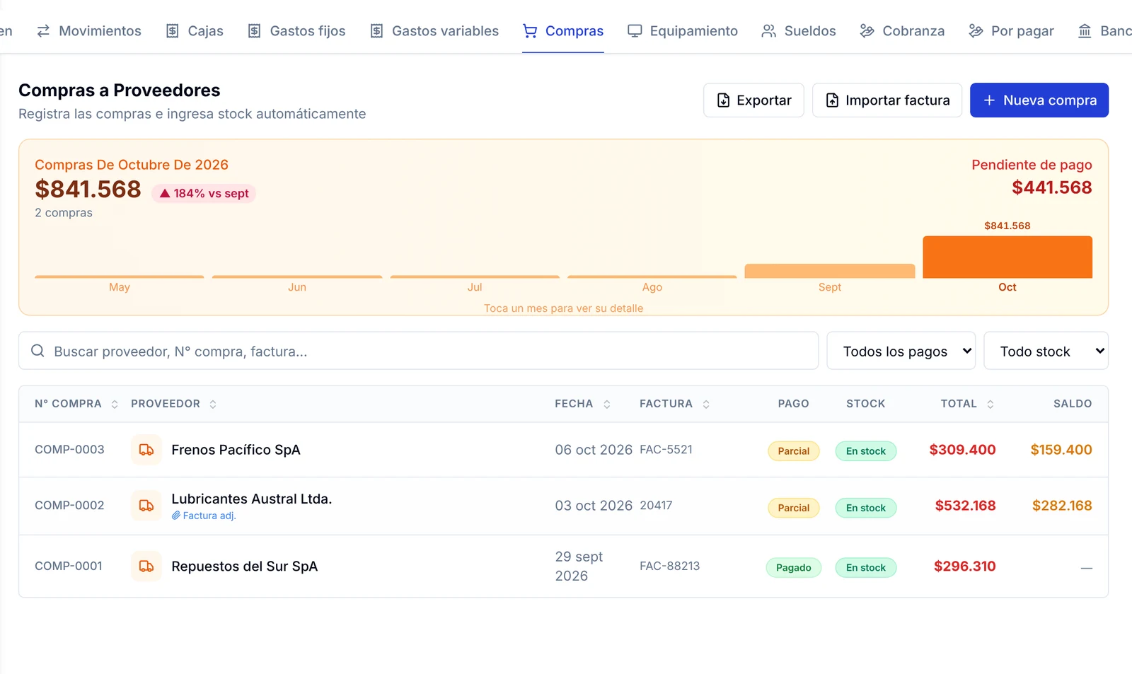Open Todo stock dropdown
Image resolution: width=1132 pixels, height=674 pixels.
(1046, 351)
